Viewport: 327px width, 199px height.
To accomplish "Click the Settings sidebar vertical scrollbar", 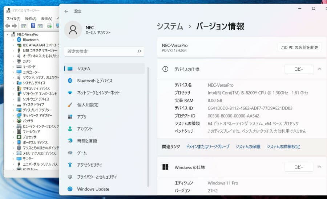I will tap(148, 127).
